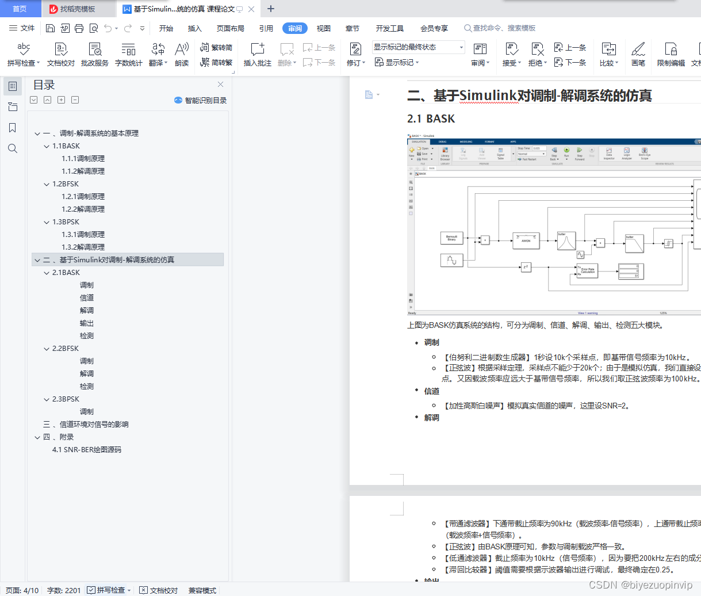Image resolution: width=701 pixels, height=596 pixels.
Task: Switch to the 开发工具 ribbon tab
Action: [390, 28]
